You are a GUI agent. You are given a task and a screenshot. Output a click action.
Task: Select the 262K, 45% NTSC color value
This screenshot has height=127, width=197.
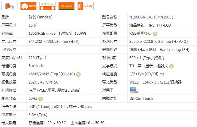point(43,82)
